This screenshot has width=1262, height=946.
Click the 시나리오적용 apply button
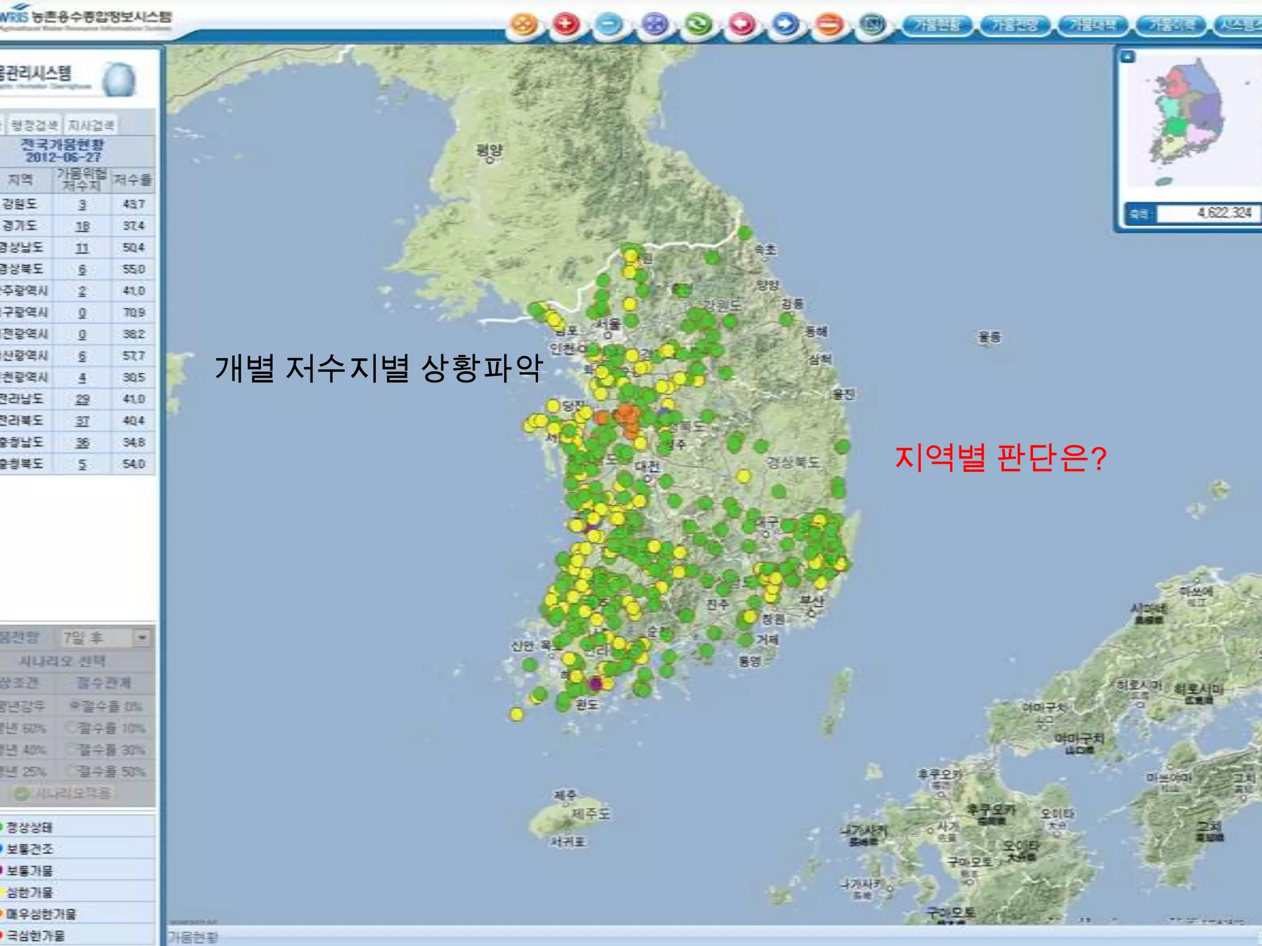[x=63, y=793]
